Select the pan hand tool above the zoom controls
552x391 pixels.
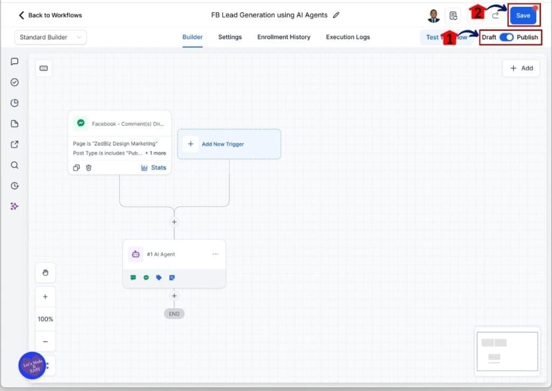pos(45,272)
